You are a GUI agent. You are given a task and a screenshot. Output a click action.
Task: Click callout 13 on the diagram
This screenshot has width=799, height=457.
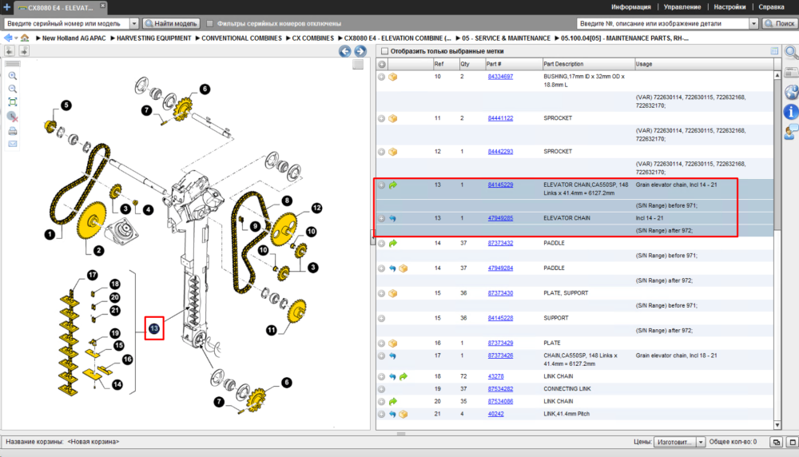(154, 329)
